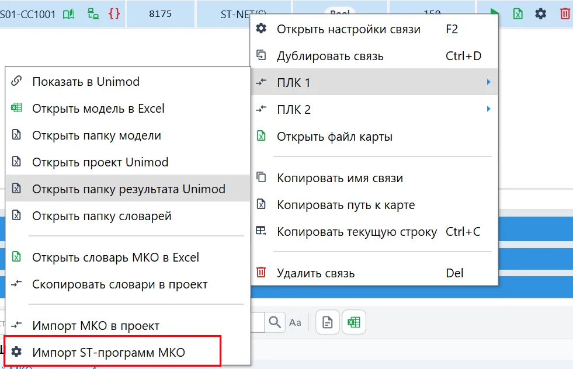The width and height of the screenshot is (573, 369).
Task: Choose Импорт МКО в проект
Action: point(128,325)
